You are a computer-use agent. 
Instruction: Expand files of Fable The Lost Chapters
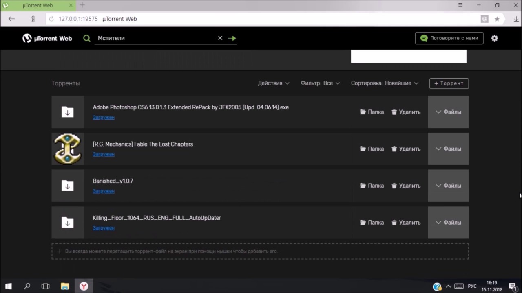click(448, 149)
